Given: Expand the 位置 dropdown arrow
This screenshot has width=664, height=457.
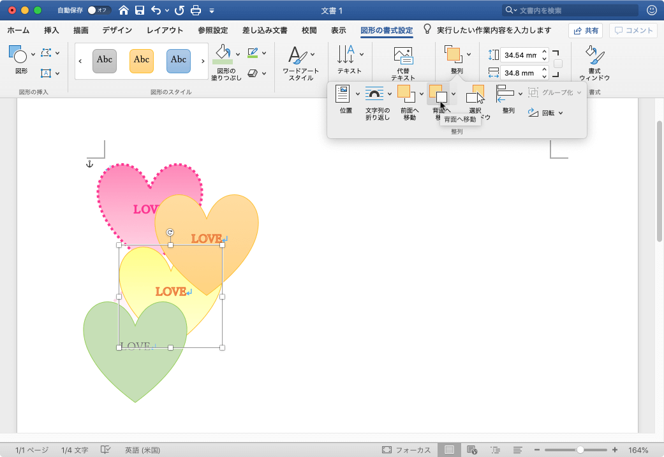Looking at the screenshot, I should pos(357,94).
